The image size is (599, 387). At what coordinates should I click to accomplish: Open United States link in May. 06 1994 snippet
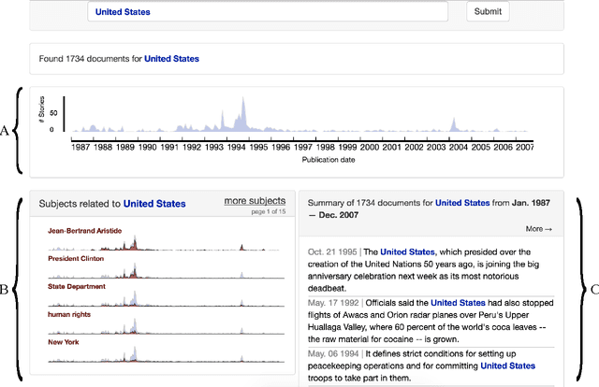coord(507,365)
